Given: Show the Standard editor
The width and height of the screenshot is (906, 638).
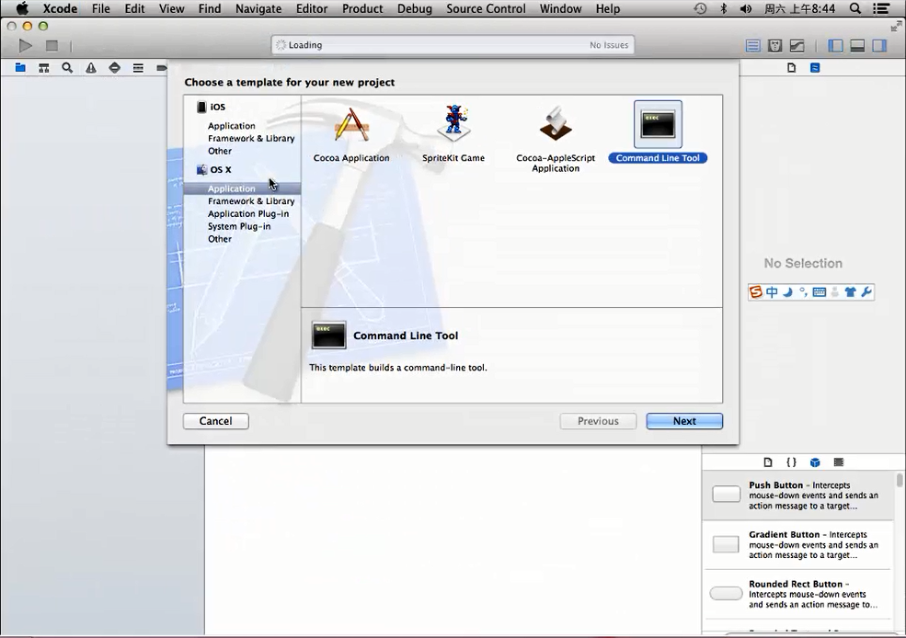Looking at the screenshot, I should [753, 46].
